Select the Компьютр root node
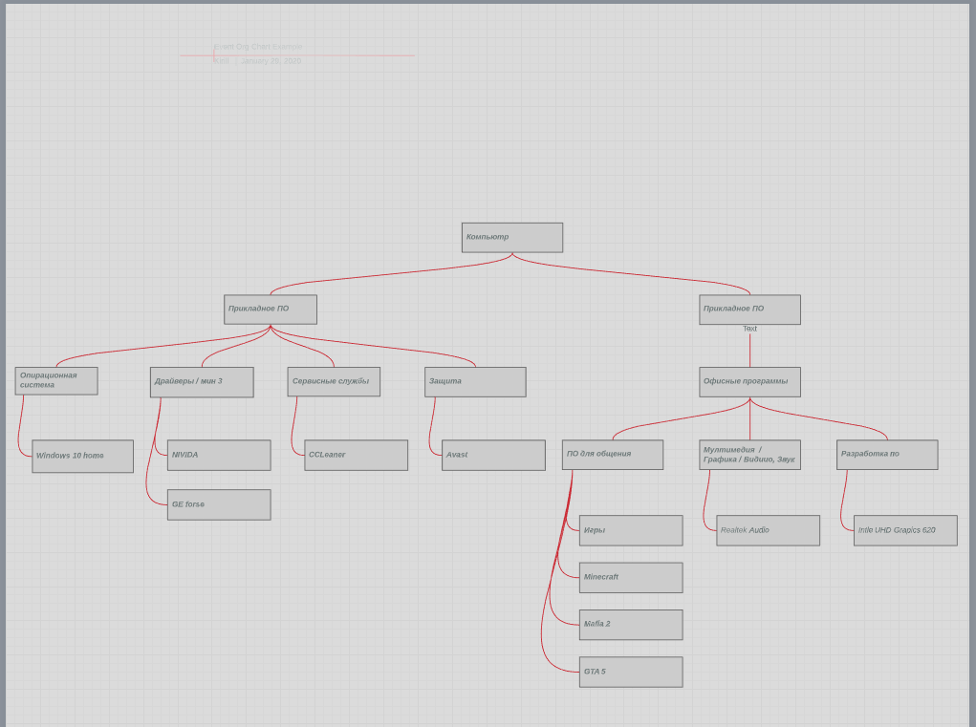This screenshot has height=727, width=976. tap(511, 238)
